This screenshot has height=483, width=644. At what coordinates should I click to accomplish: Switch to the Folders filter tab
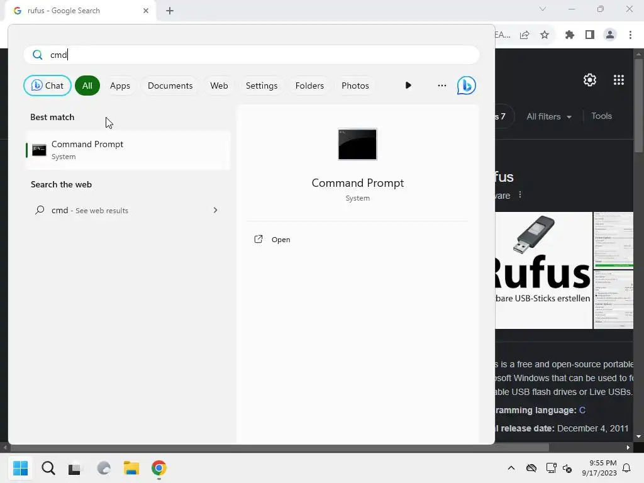[309, 86]
